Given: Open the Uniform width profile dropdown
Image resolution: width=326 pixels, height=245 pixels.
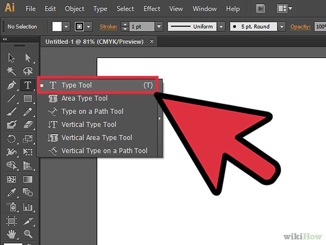Looking at the screenshot, I should [x=221, y=26].
